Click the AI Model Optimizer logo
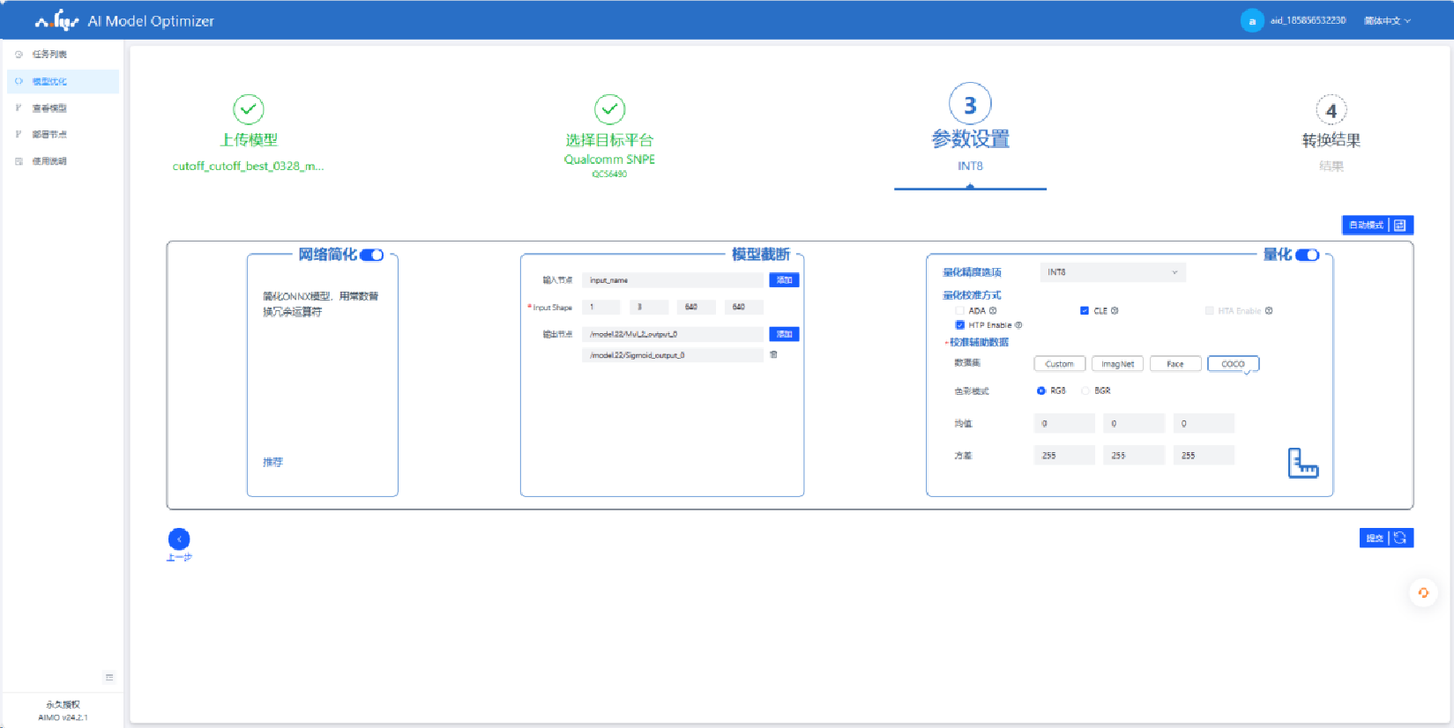Viewport: 1454px width, 728px height. [57, 20]
